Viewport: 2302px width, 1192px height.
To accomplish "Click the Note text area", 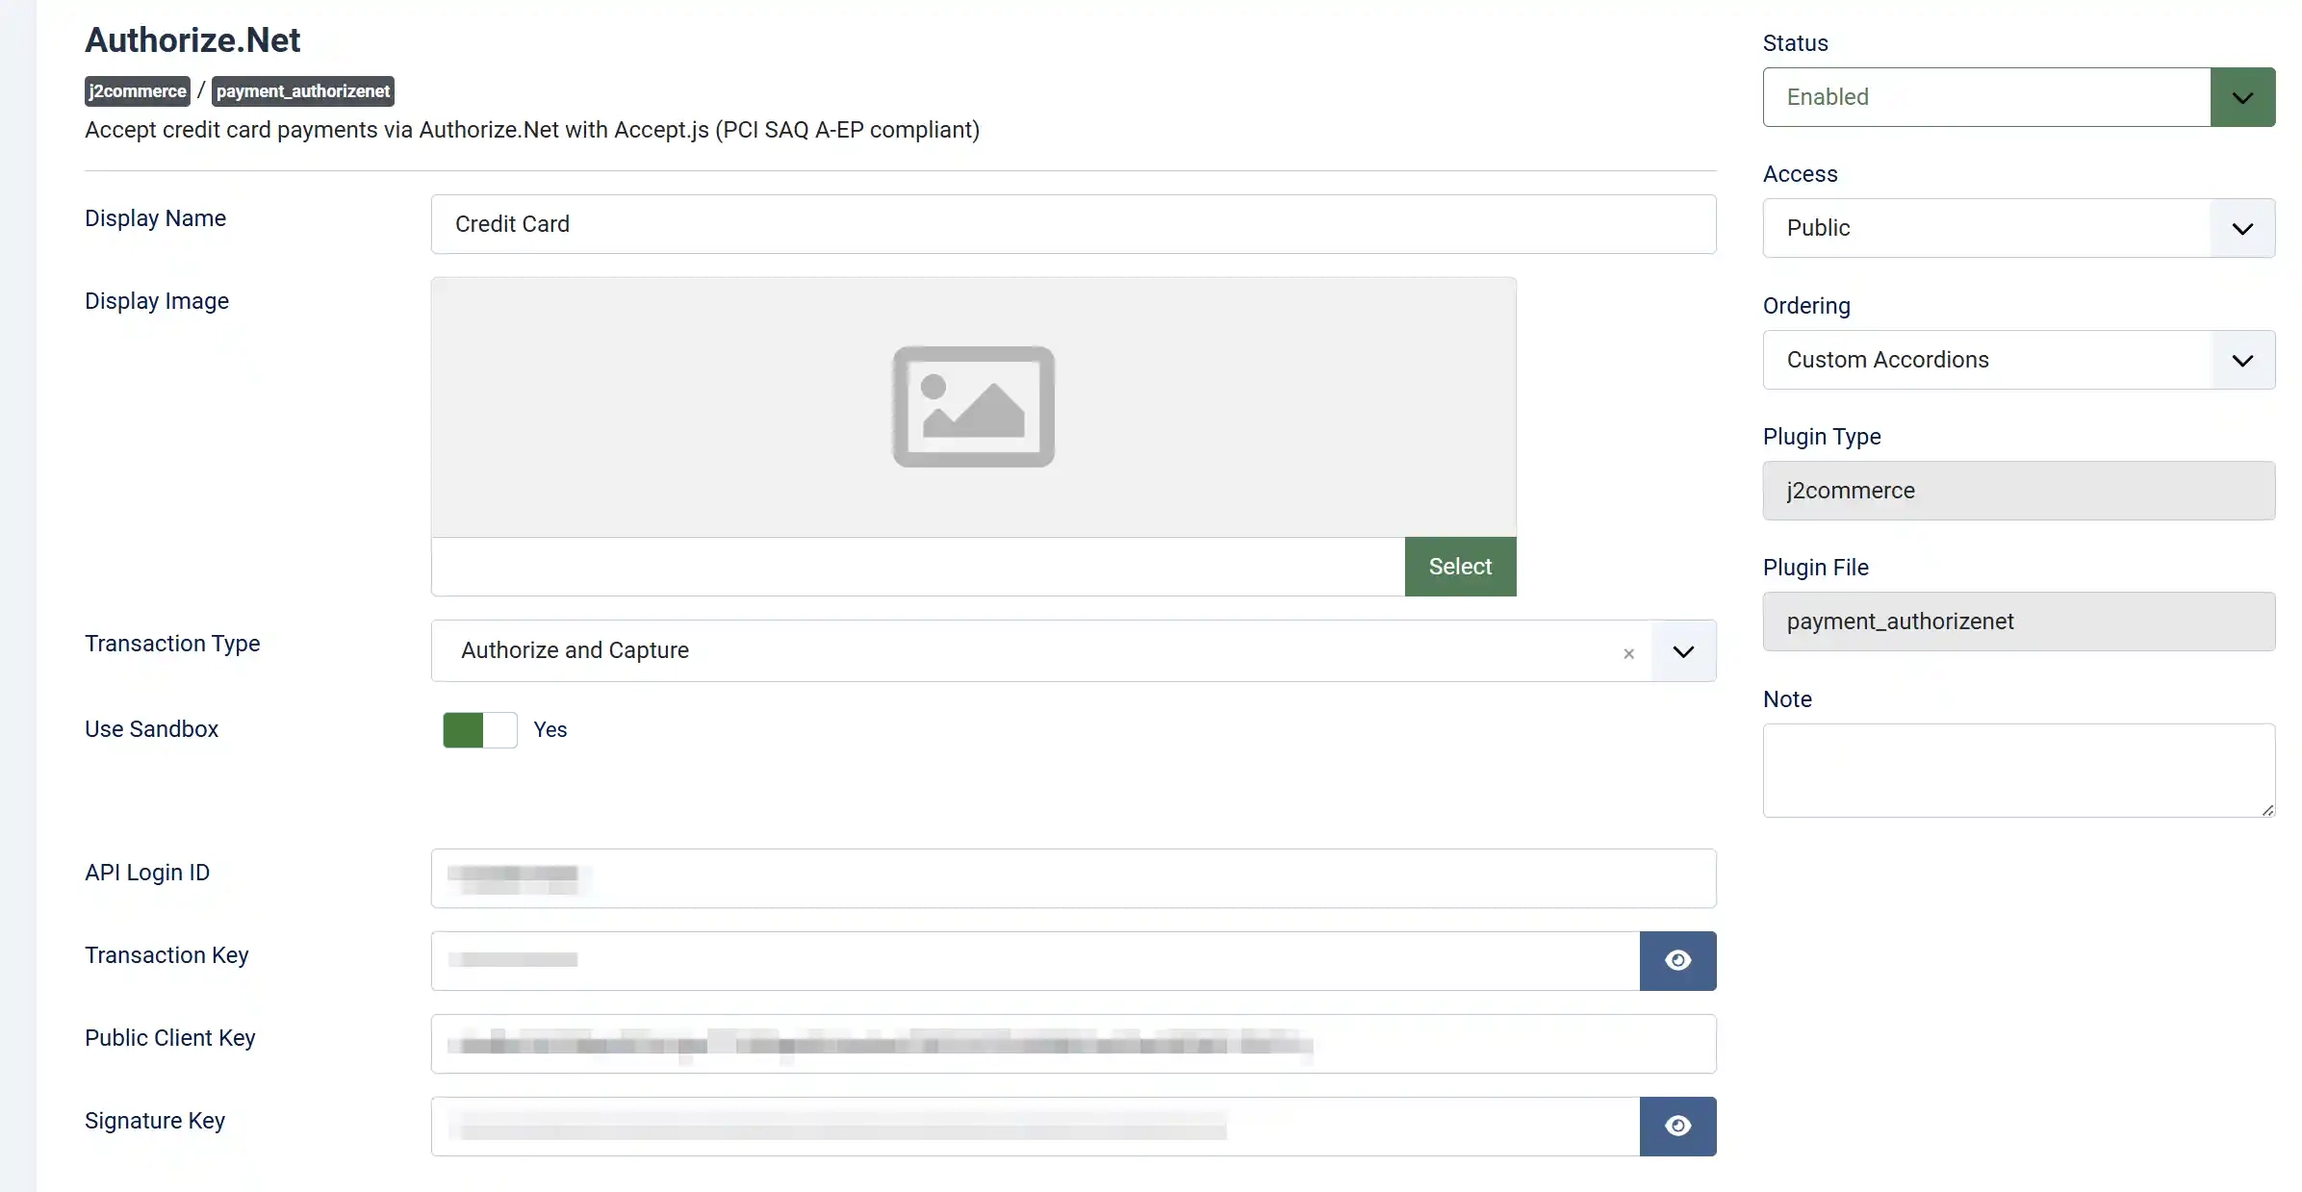I will [x=2019, y=771].
